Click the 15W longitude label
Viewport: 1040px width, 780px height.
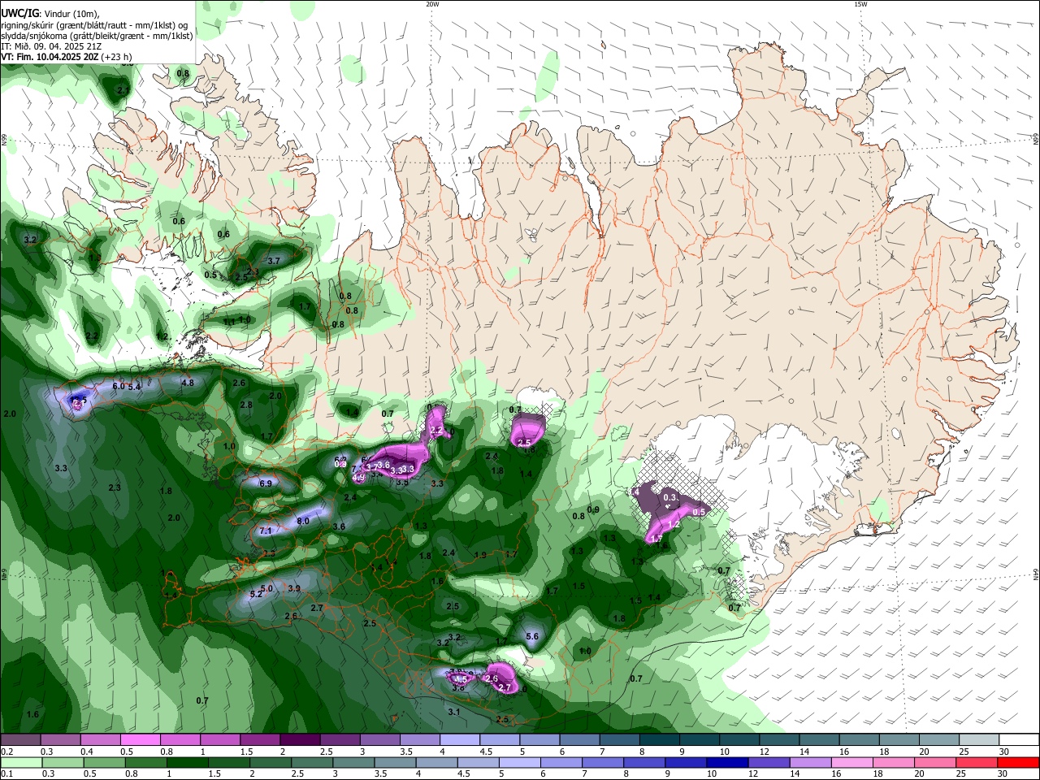pyautogui.click(x=860, y=4)
